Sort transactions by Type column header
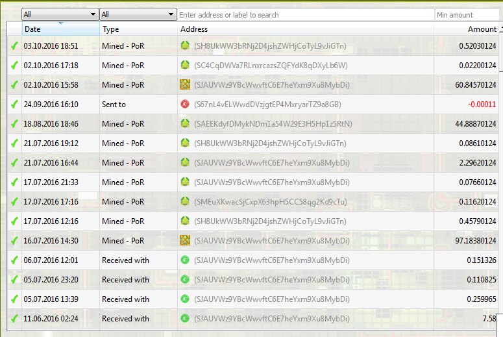 (138, 29)
